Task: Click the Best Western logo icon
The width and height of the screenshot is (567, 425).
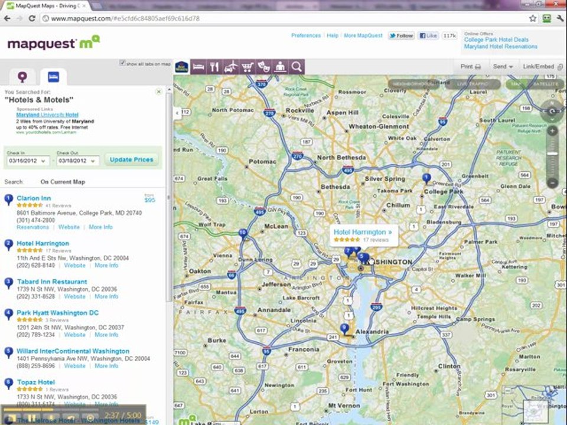Action: pos(181,67)
